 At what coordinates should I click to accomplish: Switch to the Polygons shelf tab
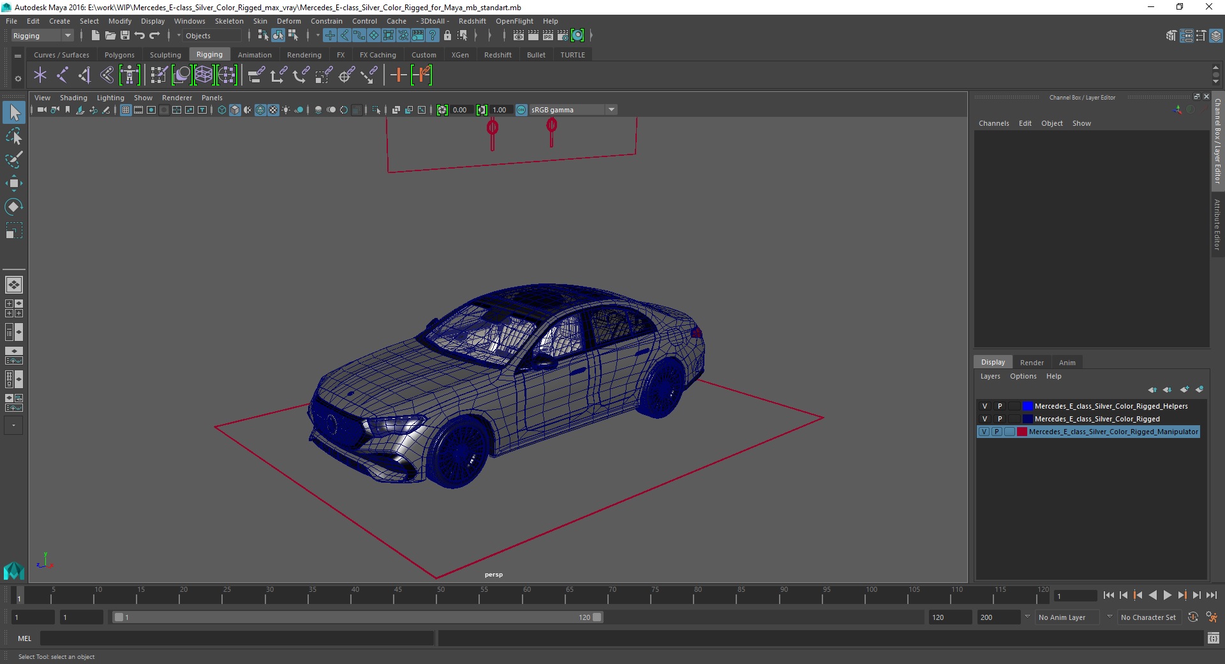(119, 55)
